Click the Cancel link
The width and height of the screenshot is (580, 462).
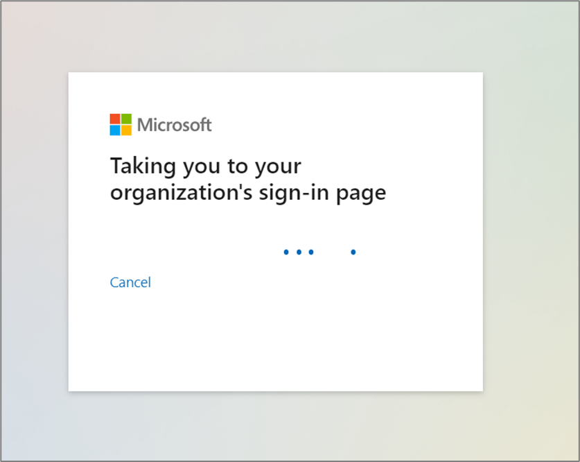pos(130,282)
